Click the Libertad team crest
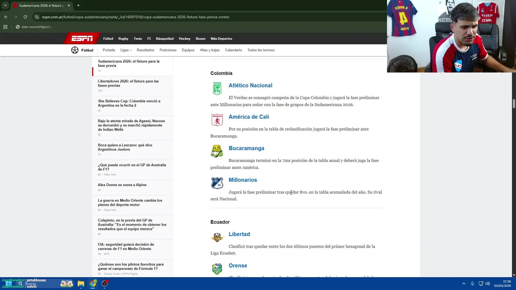The width and height of the screenshot is (516, 290). [x=217, y=237]
